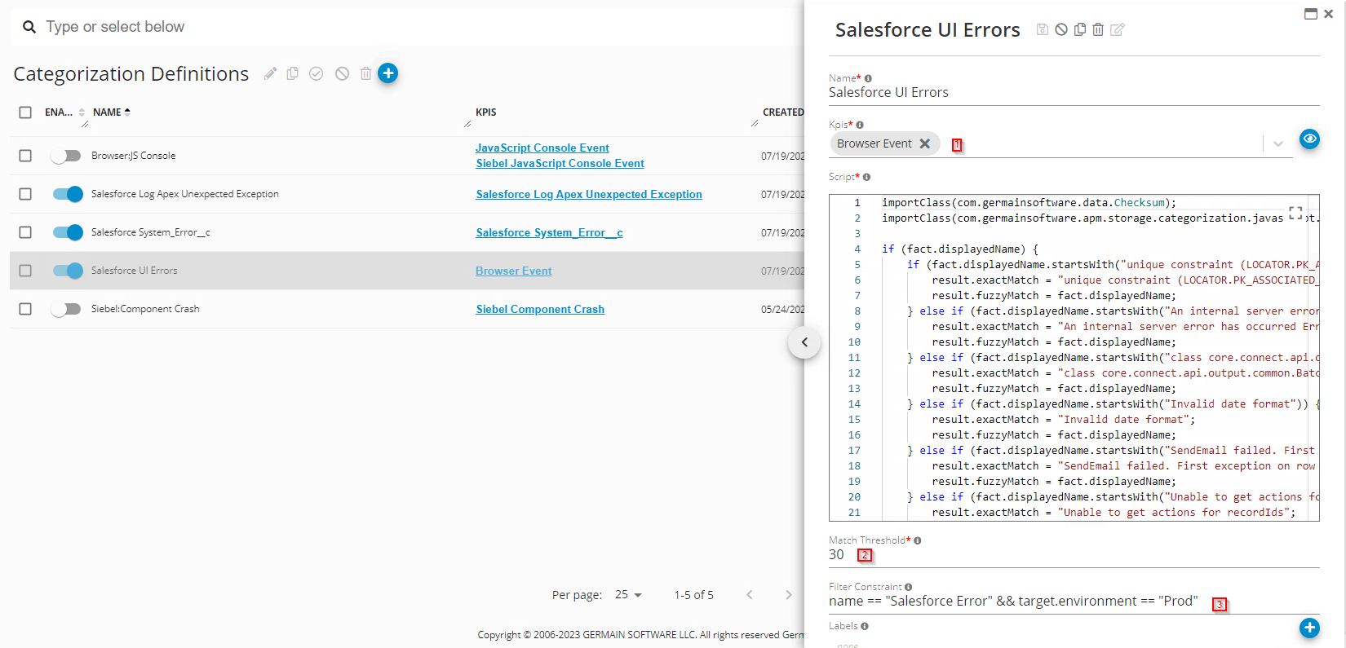Click the trash icon in Salesforce UI Errors header
This screenshot has width=1346, height=648.
tap(1098, 29)
